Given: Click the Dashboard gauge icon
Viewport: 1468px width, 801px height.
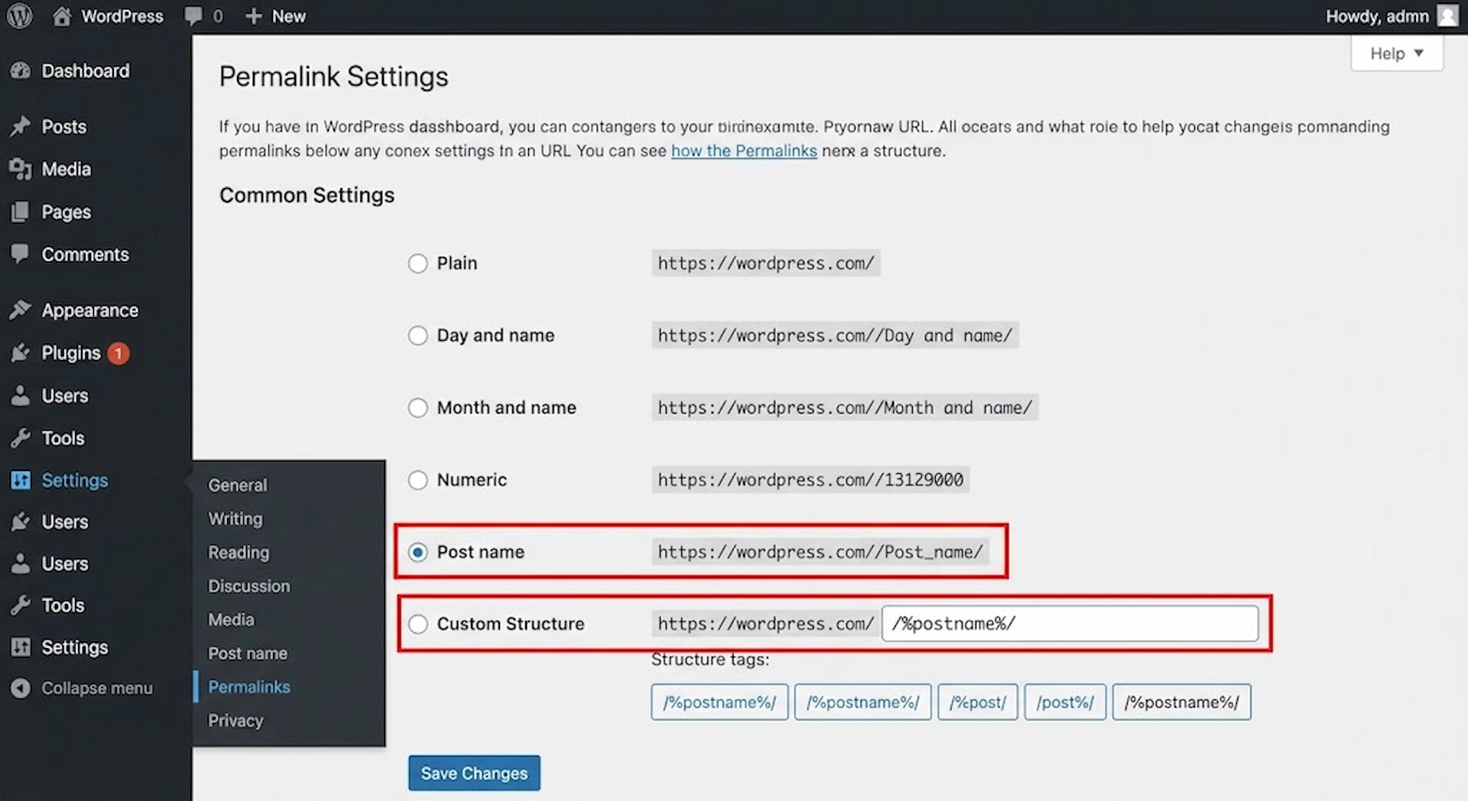Looking at the screenshot, I should pyautogui.click(x=21, y=71).
